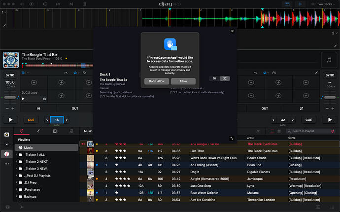Click deck 2 edit pencil above SYNC
The width and height of the screenshot is (340, 212).
[316, 73]
